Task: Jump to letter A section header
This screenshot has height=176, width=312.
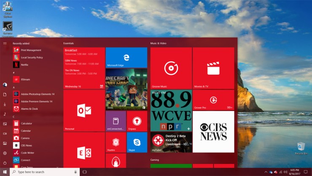Action: click(14, 87)
